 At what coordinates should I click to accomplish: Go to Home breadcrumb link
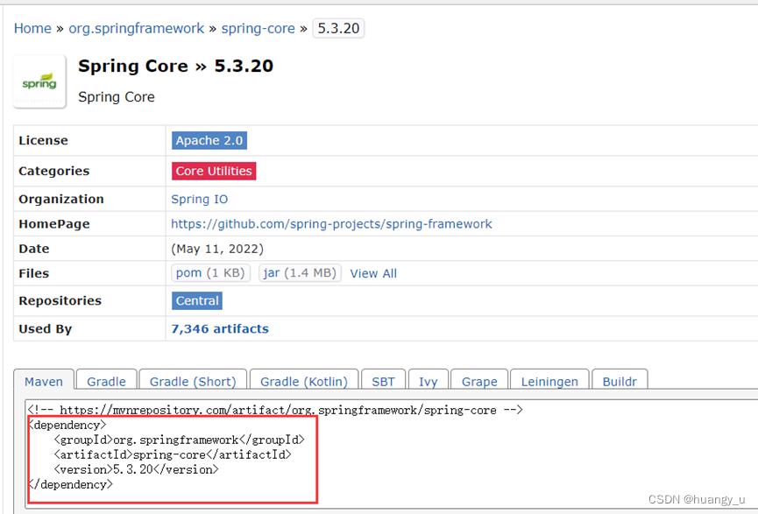pyautogui.click(x=32, y=29)
